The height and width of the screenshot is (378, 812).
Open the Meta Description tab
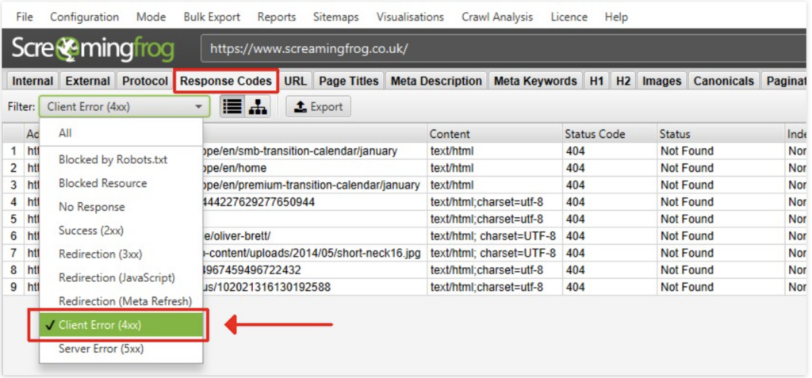(436, 81)
